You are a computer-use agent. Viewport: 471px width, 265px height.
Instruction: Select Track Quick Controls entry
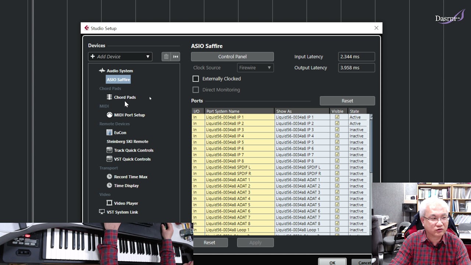pos(134,150)
